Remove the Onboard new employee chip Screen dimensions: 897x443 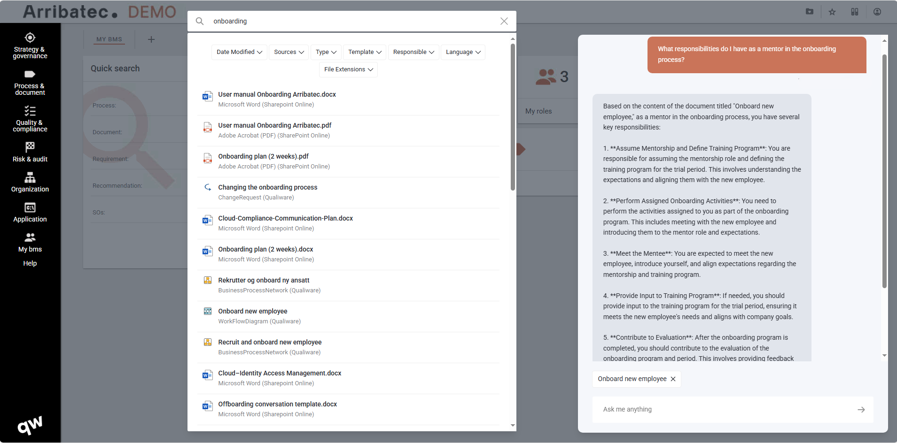(673, 379)
